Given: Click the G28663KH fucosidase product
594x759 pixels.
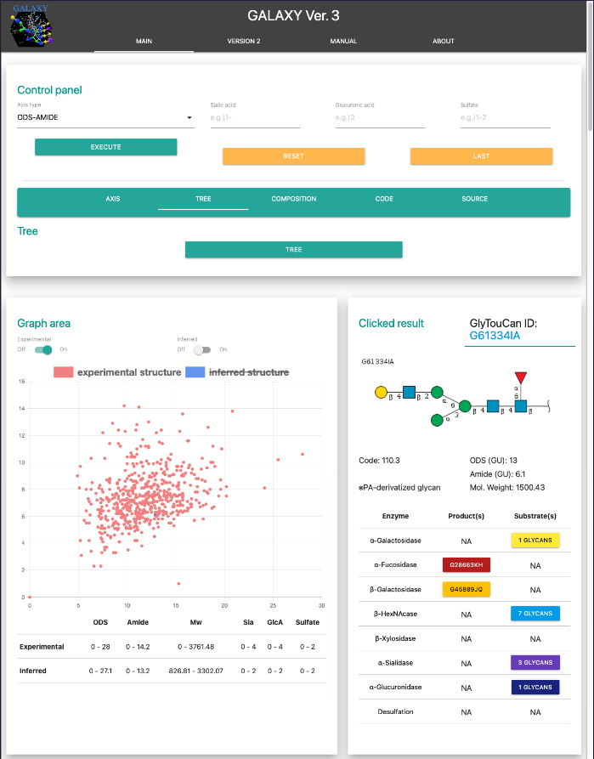Looking at the screenshot, I should 467,564.
